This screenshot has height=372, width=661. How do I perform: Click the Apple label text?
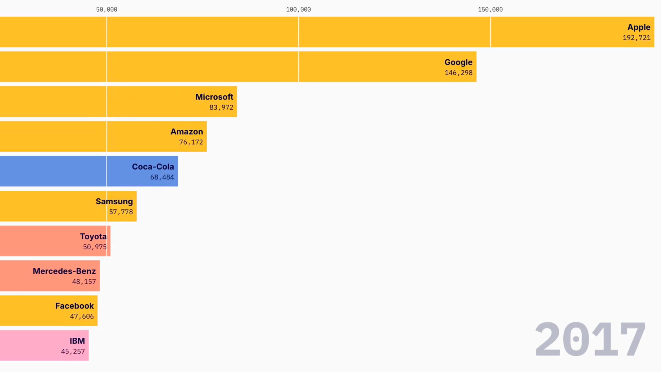pos(639,27)
